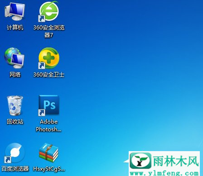The width and height of the screenshot is (203, 176).
Task: Click the 360安全卫士 label text
Action: click(49, 75)
